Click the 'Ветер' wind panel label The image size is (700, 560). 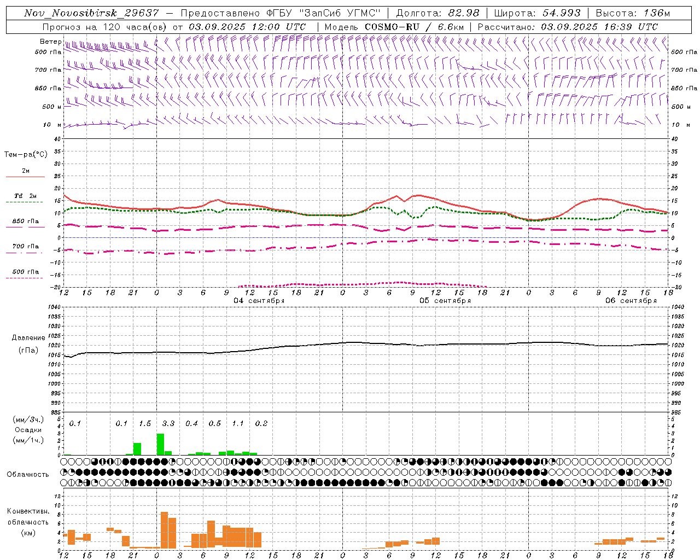50,42
